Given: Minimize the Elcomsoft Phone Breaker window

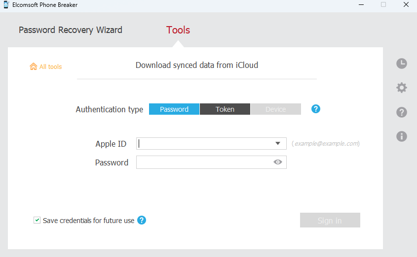Looking at the screenshot, I should (x=361, y=5).
